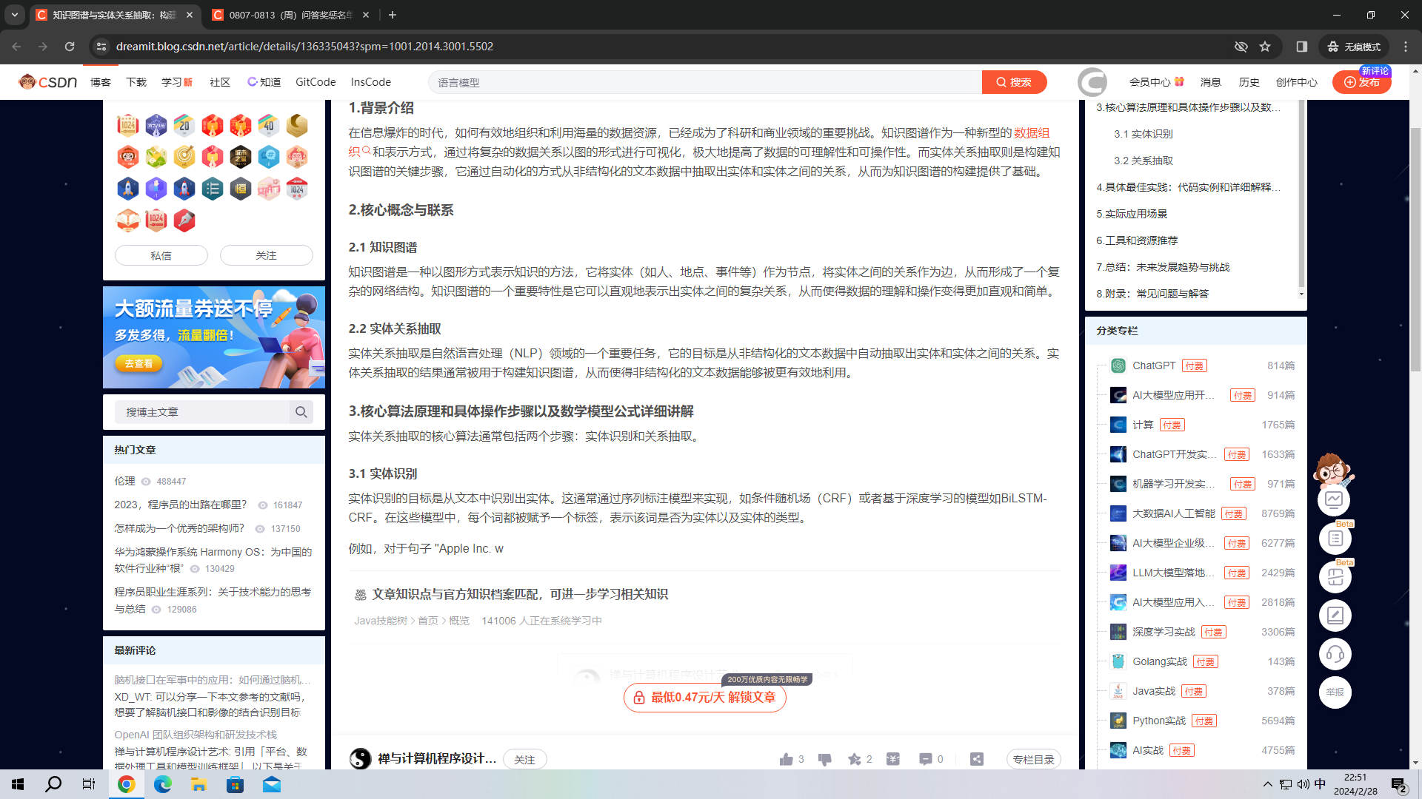Give a thumbs up to the article

pos(787,759)
